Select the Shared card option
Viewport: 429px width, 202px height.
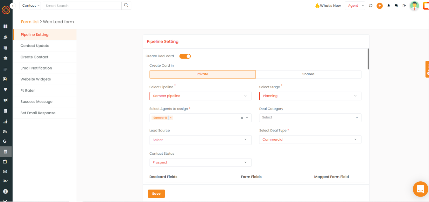coord(308,74)
